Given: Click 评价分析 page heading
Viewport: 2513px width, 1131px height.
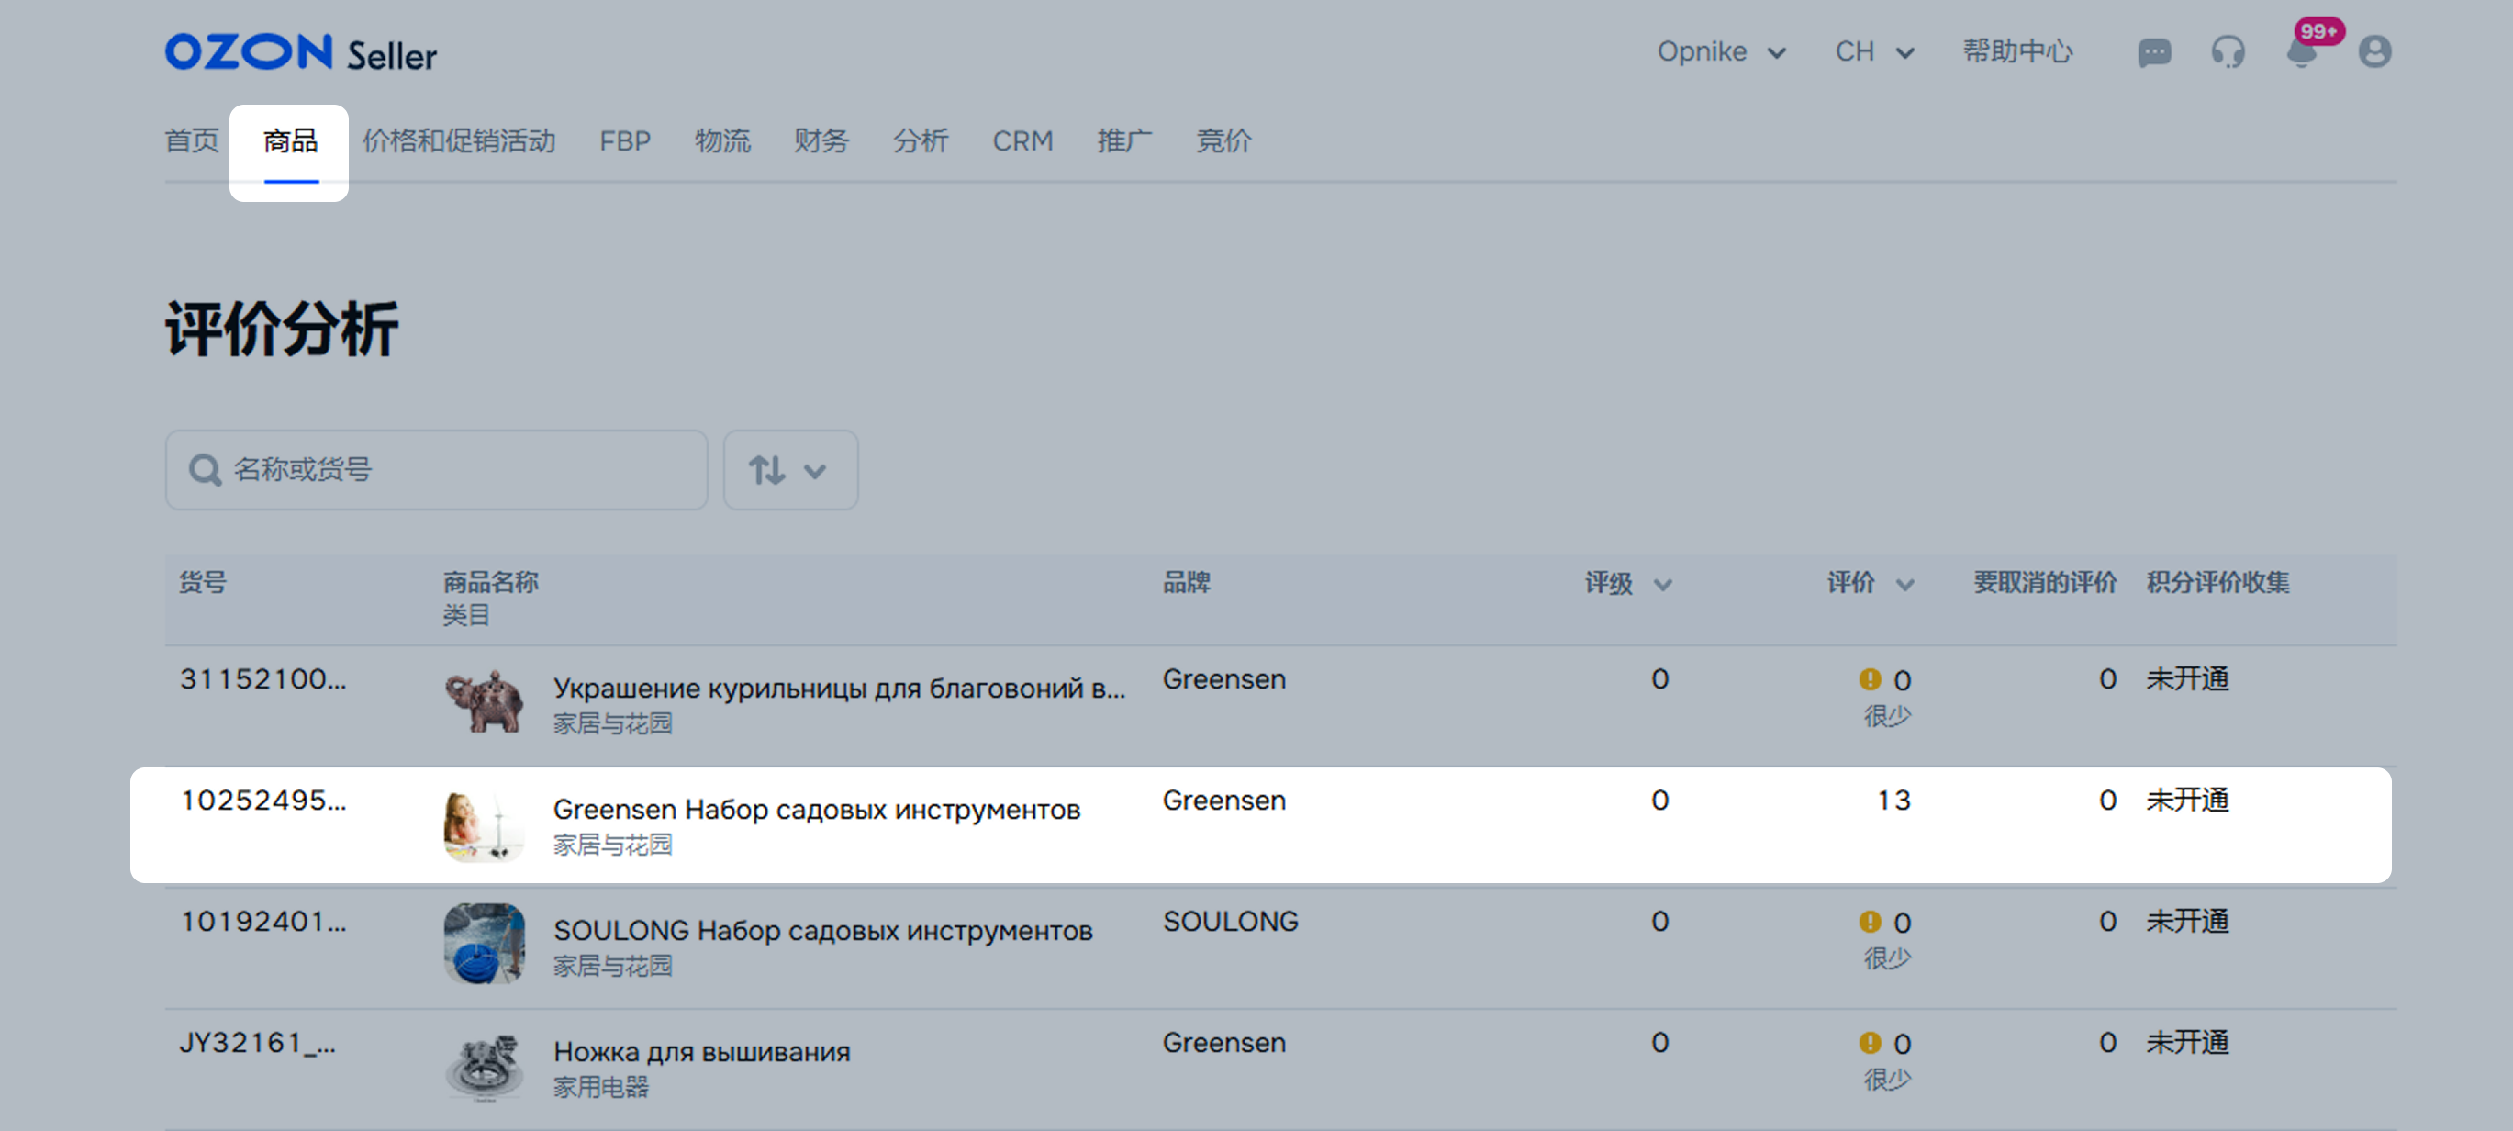Looking at the screenshot, I should [x=281, y=330].
